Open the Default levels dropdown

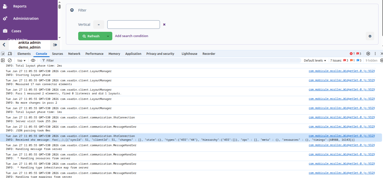point(314,60)
